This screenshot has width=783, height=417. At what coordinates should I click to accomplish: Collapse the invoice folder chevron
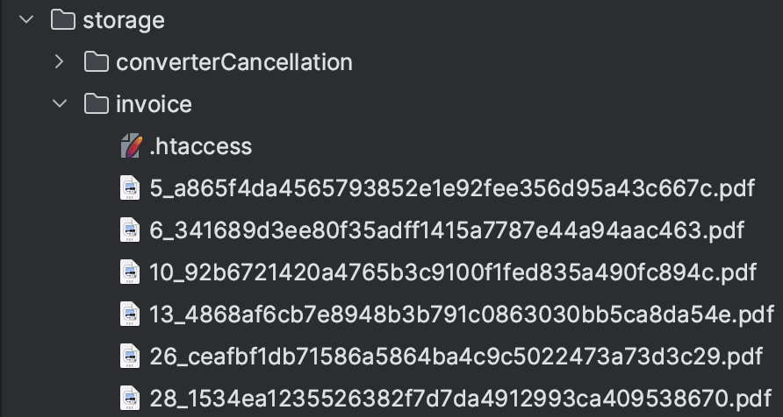tap(60, 104)
